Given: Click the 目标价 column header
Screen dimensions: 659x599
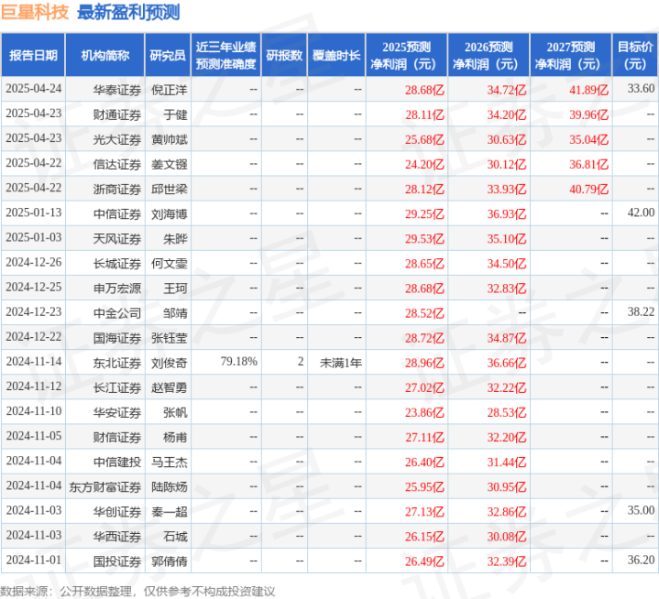Looking at the screenshot, I should pos(635,55).
